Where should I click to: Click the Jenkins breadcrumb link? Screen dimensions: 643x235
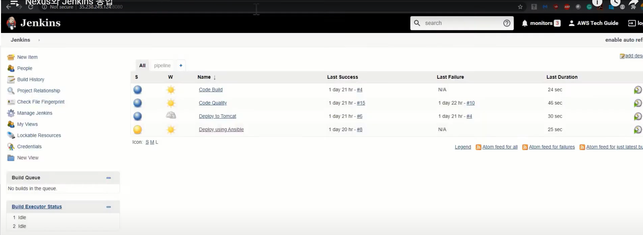point(20,40)
